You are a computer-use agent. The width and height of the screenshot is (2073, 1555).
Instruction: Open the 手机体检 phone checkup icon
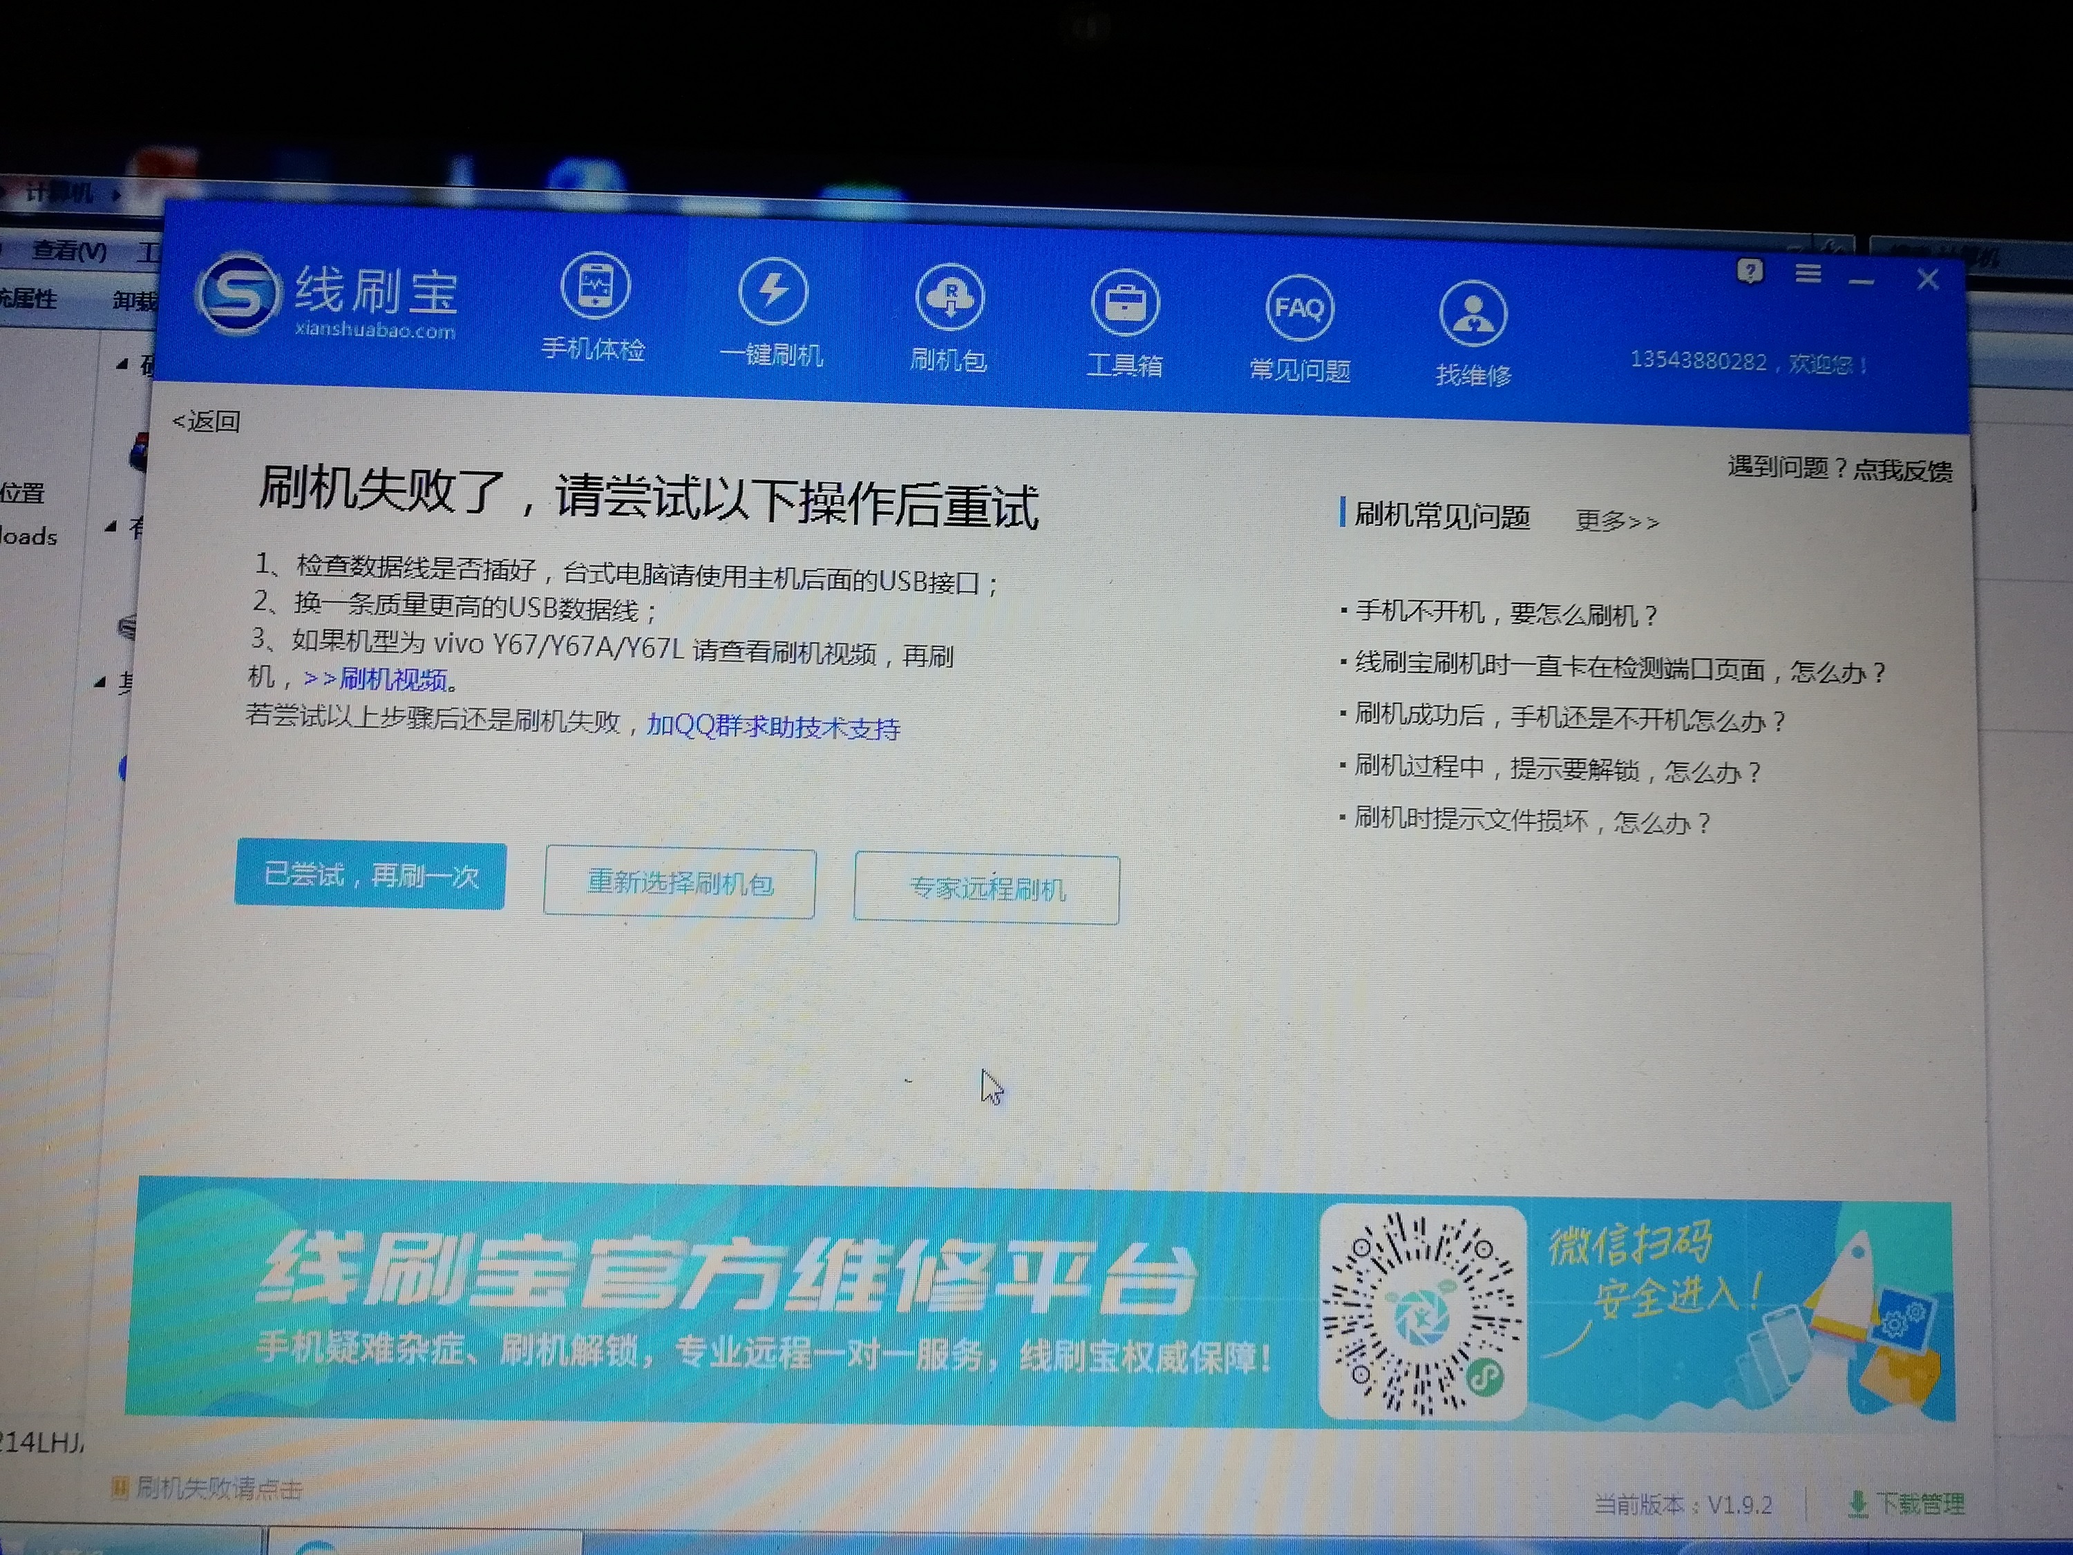point(594,287)
